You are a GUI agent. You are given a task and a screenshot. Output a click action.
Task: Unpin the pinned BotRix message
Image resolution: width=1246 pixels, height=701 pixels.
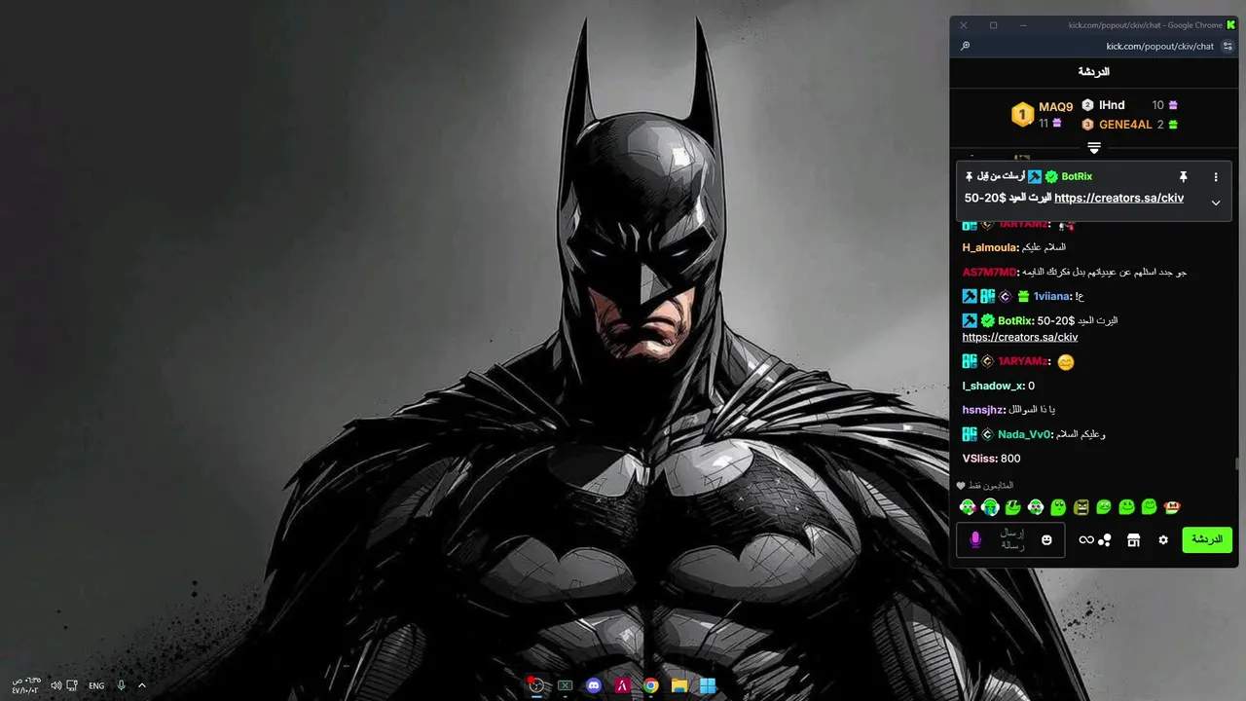pyautogui.click(x=1184, y=176)
